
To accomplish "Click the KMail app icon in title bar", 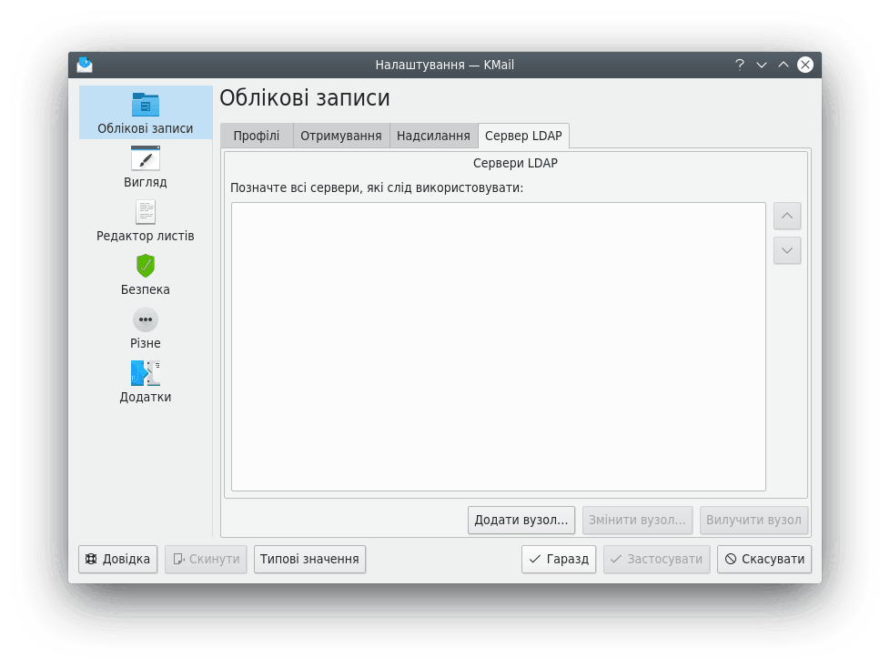I will [85, 65].
